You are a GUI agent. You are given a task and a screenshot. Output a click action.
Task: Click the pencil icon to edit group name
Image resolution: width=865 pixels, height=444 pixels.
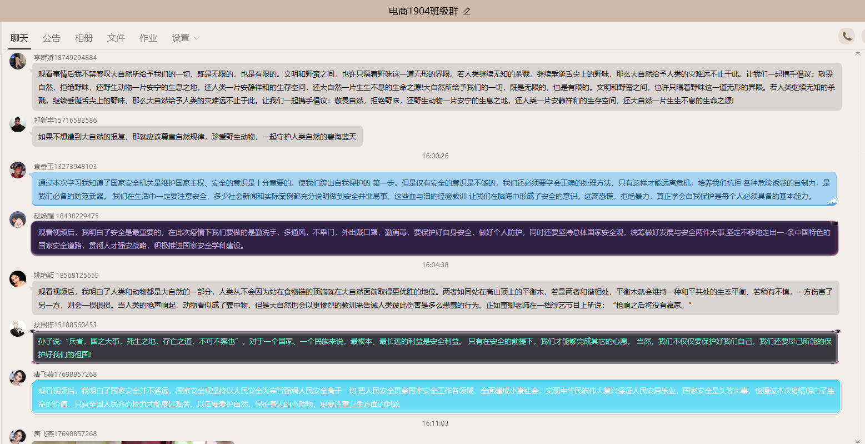point(466,11)
